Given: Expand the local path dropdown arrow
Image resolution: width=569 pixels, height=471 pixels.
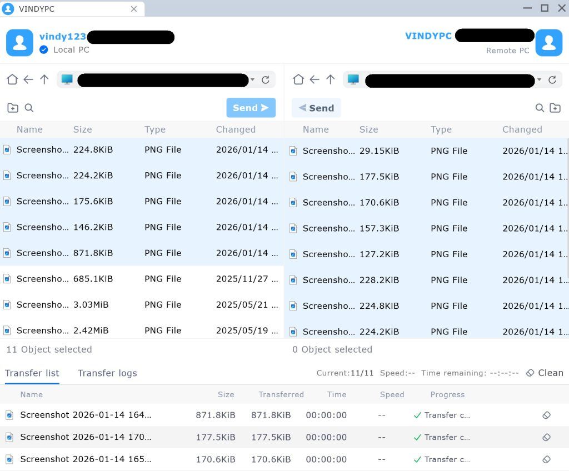Looking at the screenshot, I should coord(253,79).
